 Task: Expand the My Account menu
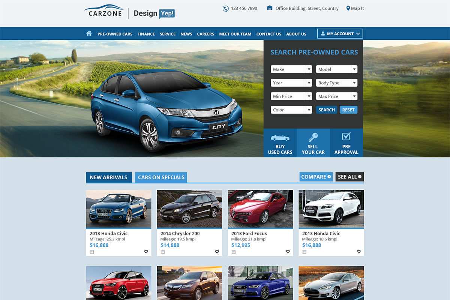pos(340,34)
